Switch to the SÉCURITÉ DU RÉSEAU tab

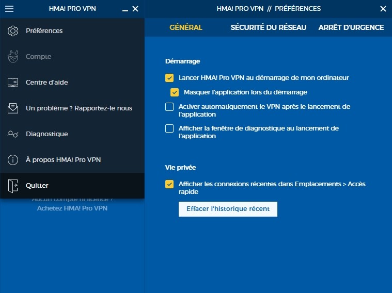click(x=268, y=27)
